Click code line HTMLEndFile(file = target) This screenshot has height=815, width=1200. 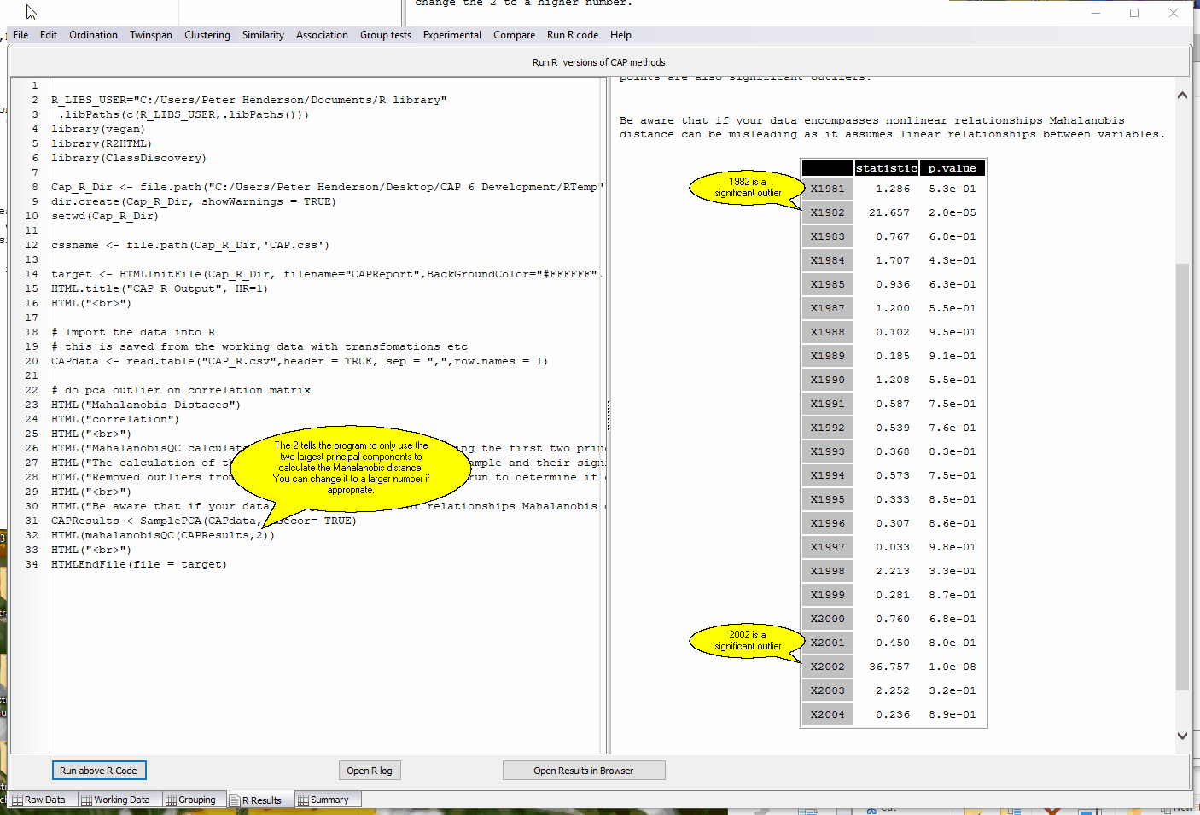point(139,564)
